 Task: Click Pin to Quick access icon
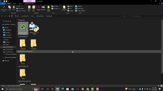tap(4, 7)
